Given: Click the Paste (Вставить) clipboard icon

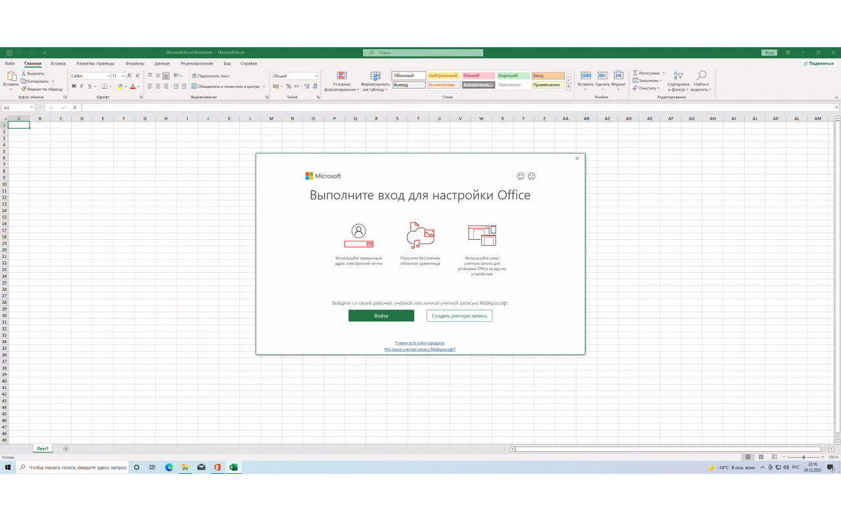Looking at the screenshot, I should pyautogui.click(x=11, y=76).
